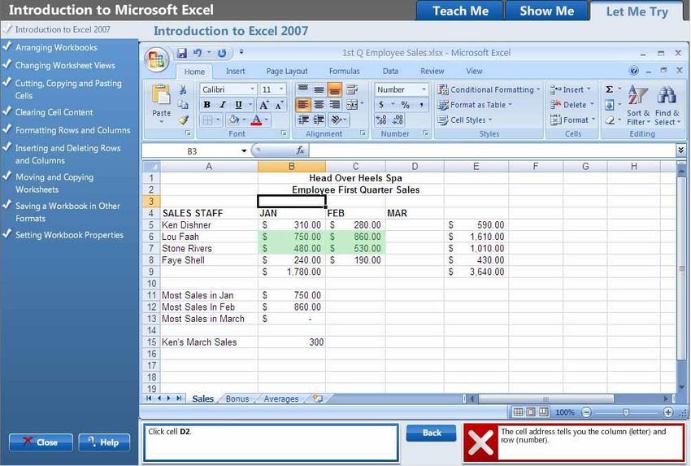Toggle Align Text Right
This screenshot has width=691, height=466.
(334, 104)
